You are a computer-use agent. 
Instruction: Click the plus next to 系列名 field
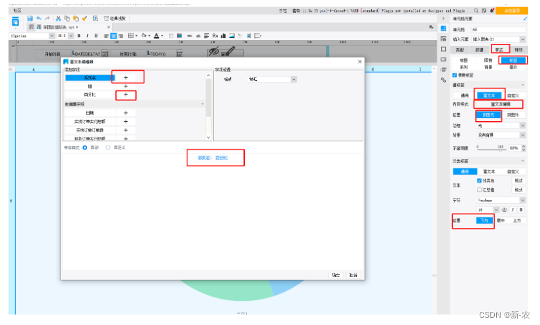pyautogui.click(x=126, y=77)
